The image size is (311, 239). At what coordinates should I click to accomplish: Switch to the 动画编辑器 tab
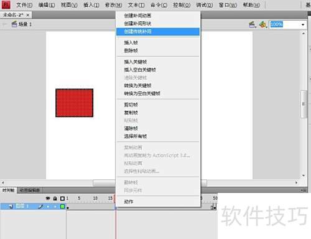(x=30, y=190)
